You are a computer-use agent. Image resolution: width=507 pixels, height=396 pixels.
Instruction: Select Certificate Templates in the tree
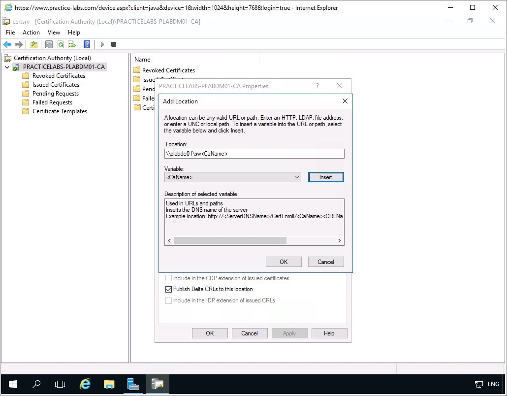point(60,111)
